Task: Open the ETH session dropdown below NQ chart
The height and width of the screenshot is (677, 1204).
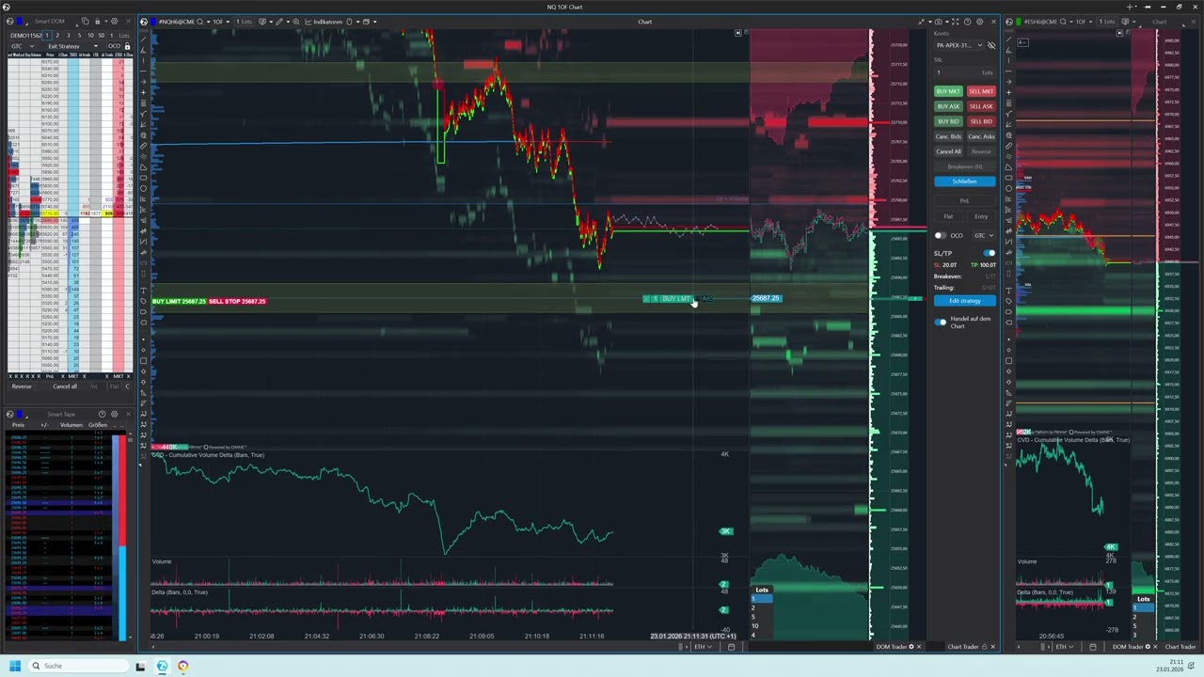Action: (704, 647)
